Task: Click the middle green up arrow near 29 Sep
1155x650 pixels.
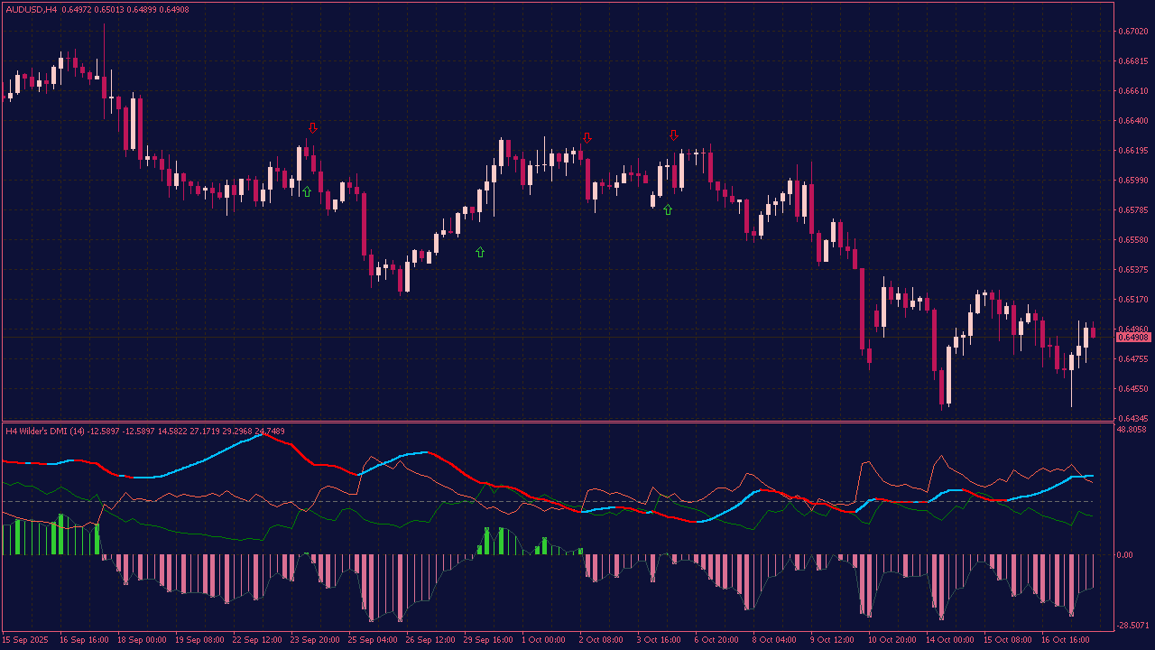Action: pos(480,253)
